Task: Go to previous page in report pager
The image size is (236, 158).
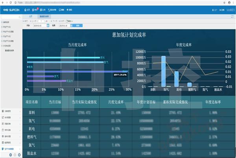Action: [33, 21]
